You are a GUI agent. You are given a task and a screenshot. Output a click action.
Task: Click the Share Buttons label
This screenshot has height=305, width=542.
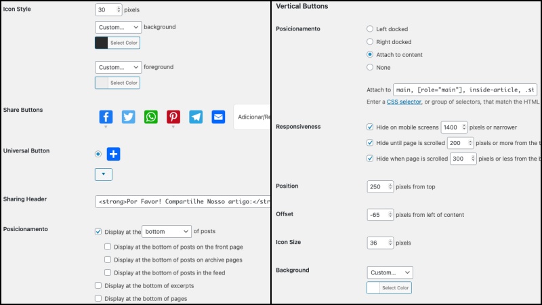23,110
